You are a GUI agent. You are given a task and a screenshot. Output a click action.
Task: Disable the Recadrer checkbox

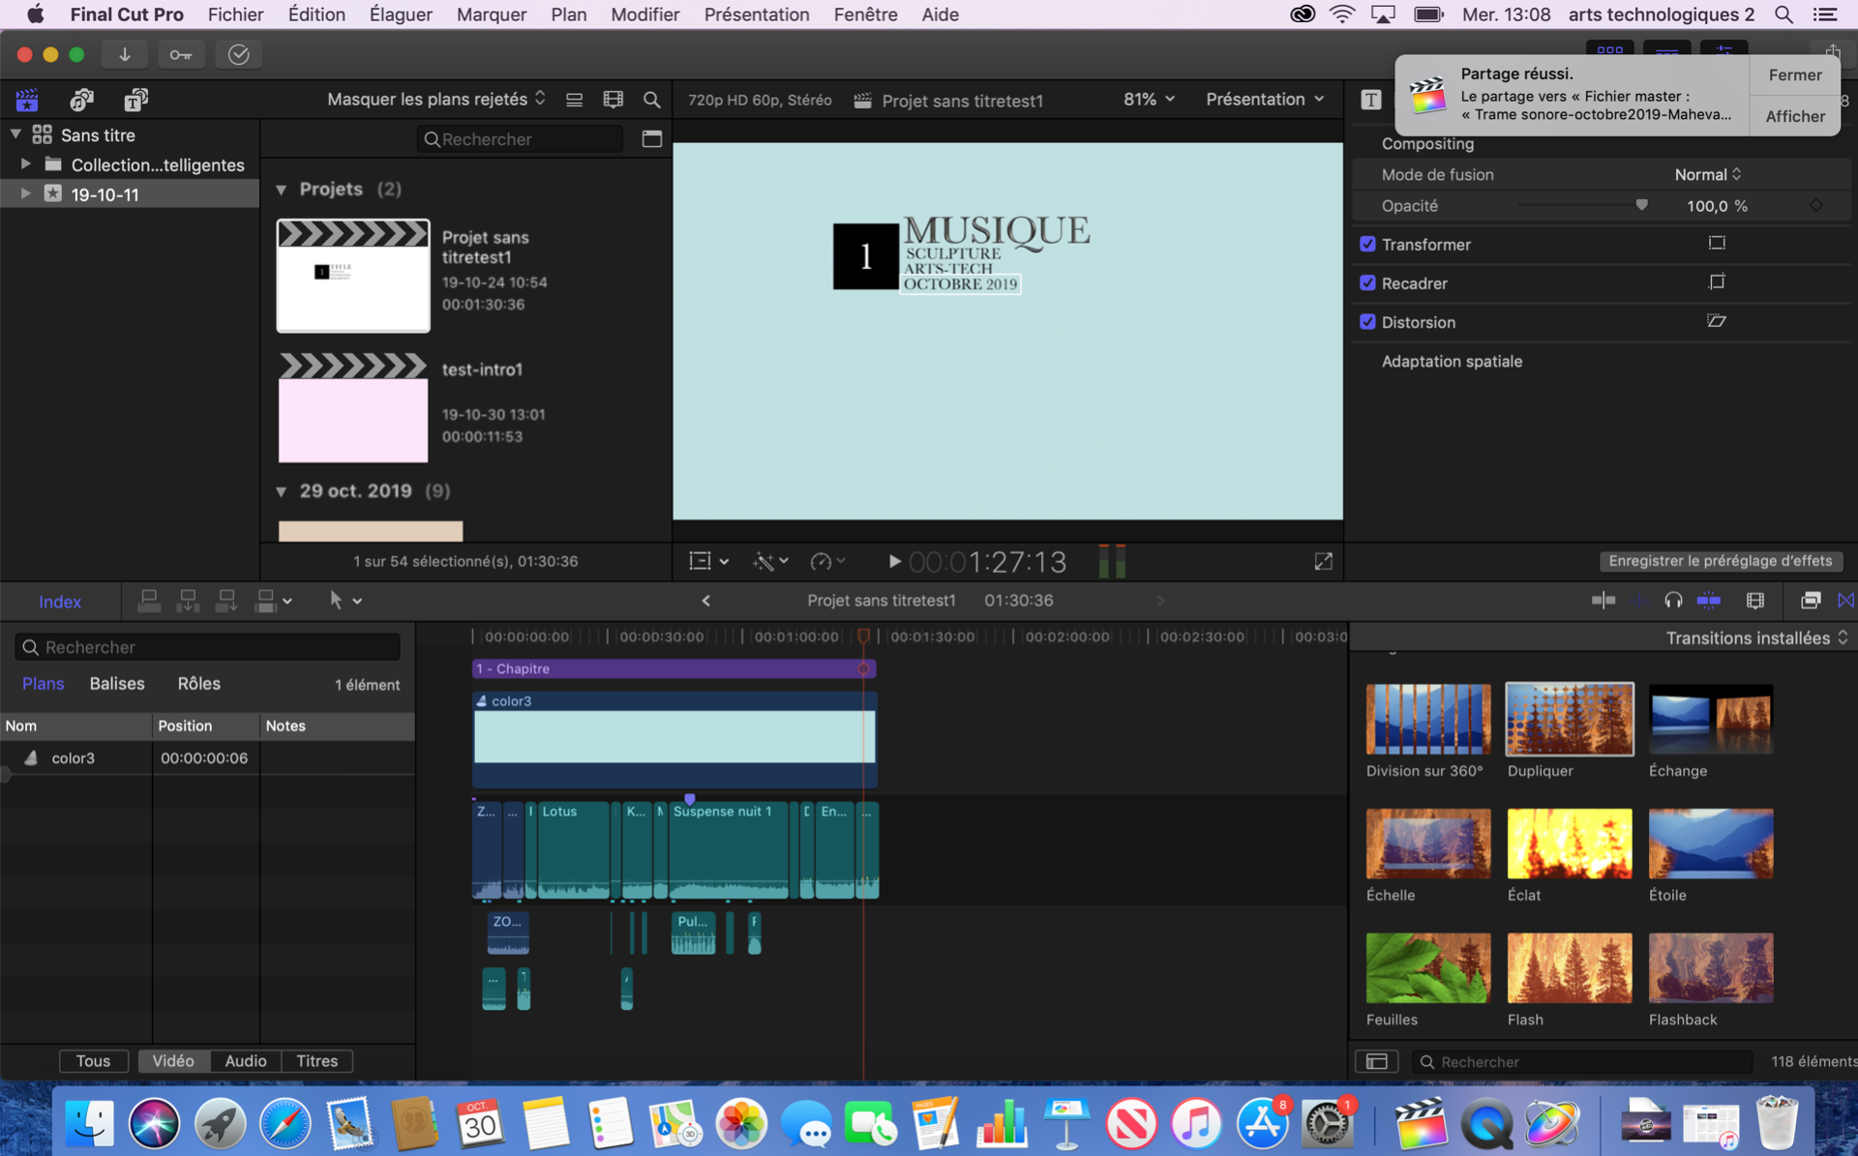(1367, 283)
